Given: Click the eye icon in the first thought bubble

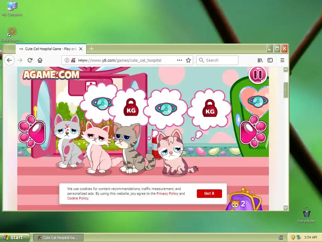Looking at the screenshot, I should pyautogui.click(x=102, y=103).
